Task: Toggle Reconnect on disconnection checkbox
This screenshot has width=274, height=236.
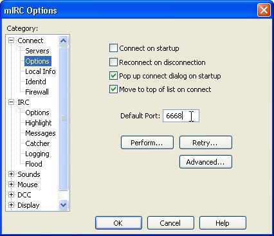Action: pyautogui.click(x=113, y=62)
